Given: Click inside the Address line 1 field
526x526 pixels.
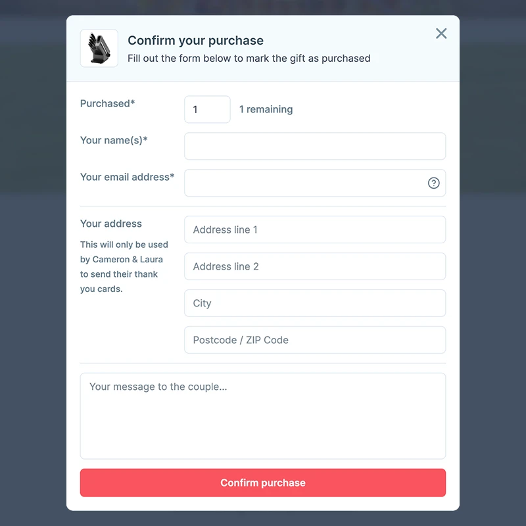Looking at the screenshot, I should pyautogui.click(x=314, y=229).
